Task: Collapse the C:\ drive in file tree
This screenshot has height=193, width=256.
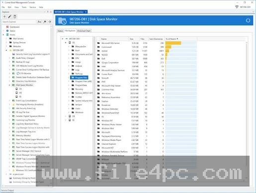Action: pos(66,43)
